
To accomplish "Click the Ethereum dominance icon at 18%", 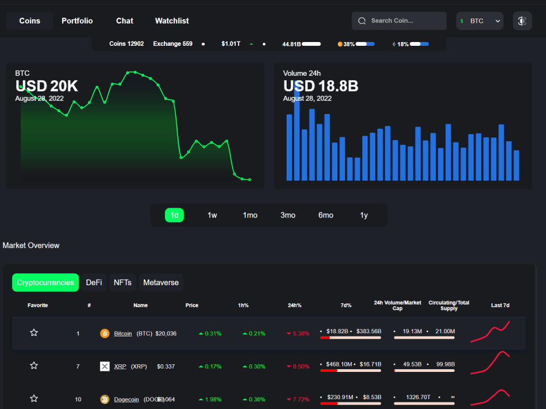I will [394, 44].
